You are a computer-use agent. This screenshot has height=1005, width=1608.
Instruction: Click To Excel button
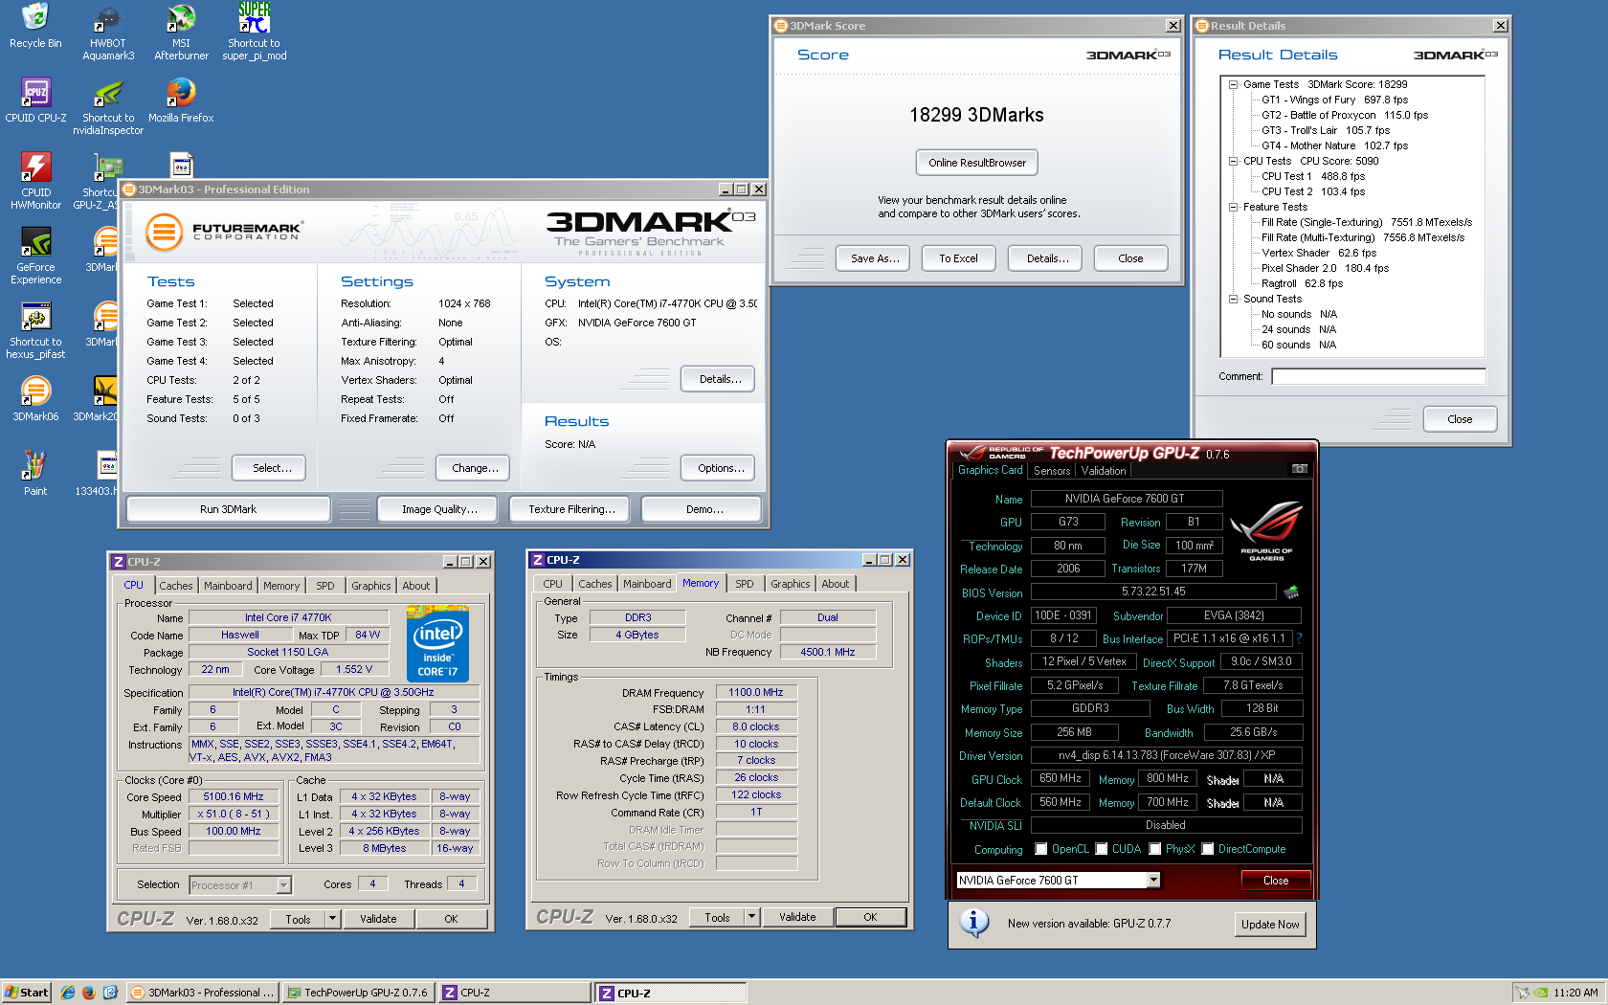[958, 258]
